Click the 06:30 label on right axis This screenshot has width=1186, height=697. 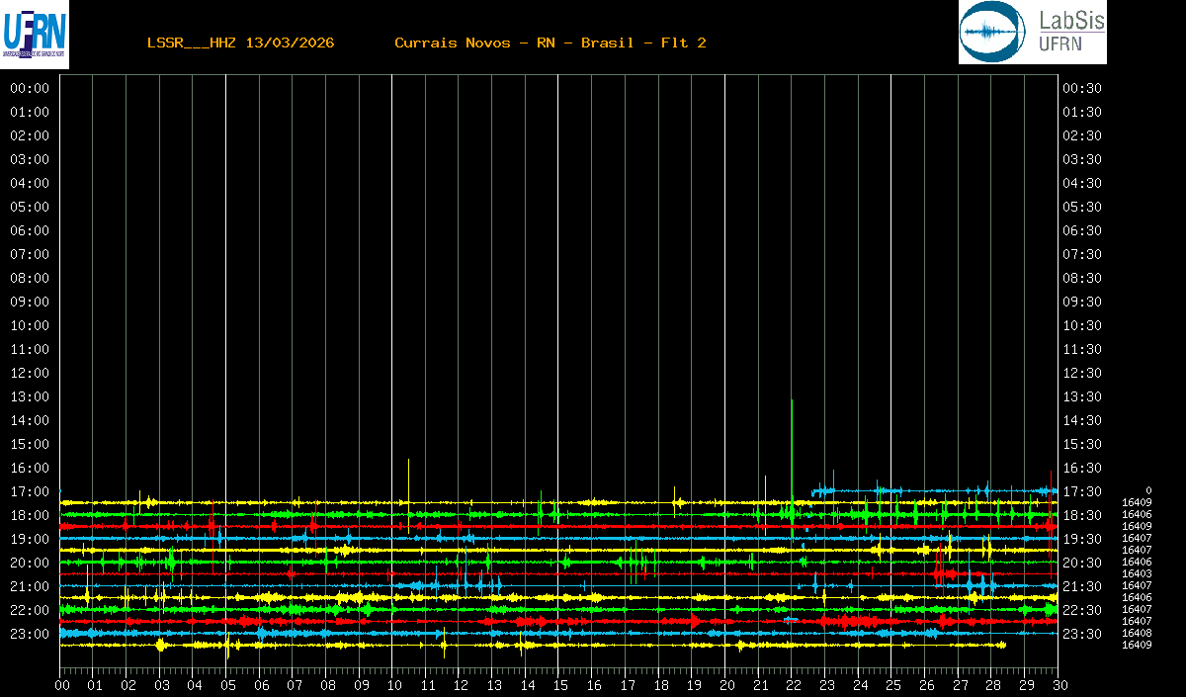1082,230
